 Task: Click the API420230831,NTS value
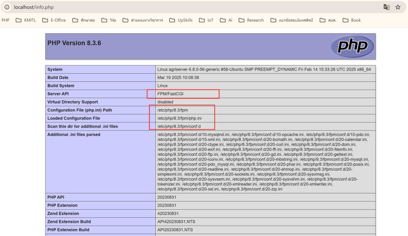pyautogui.click(x=176, y=222)
